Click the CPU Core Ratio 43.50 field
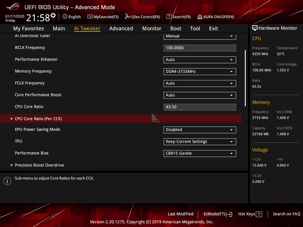 point(199,107)
